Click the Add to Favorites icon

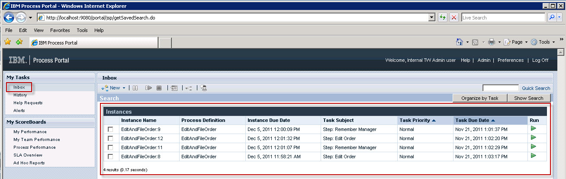[x=19, y=42]
